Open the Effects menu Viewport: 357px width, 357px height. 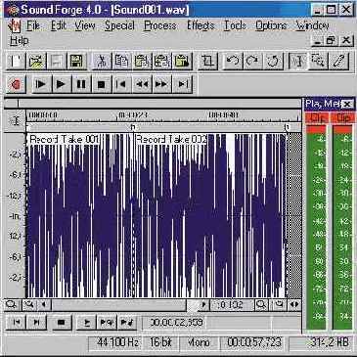tap(201, 25)
